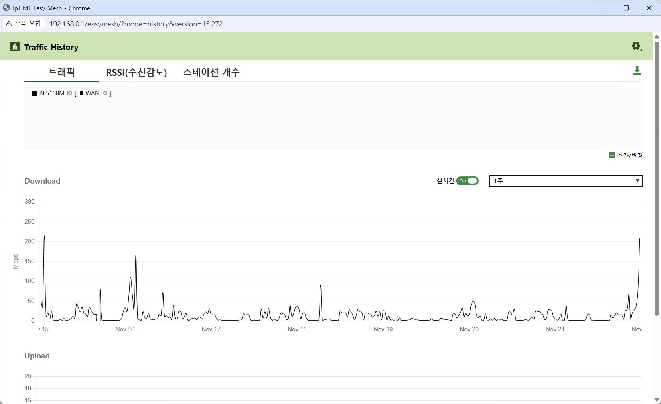Remove WAN using its X icon
The image size is (661, 404).
pyautogui.click(x=105, y=93)
